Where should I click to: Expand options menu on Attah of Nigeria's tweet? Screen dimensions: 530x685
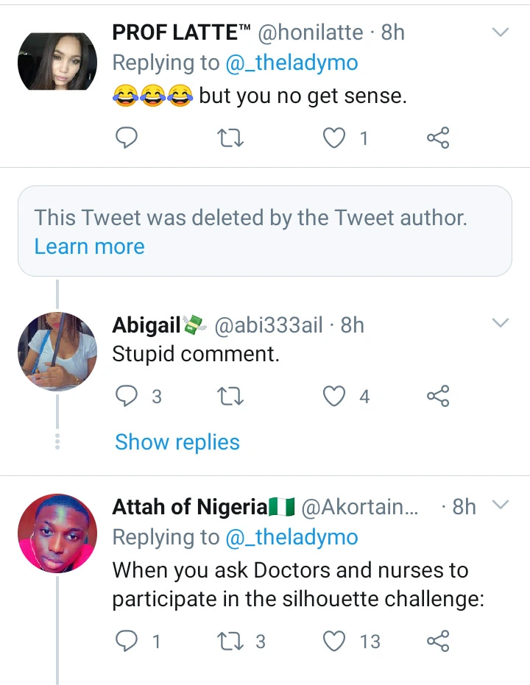pyautogui.click(x=501, y=505)
